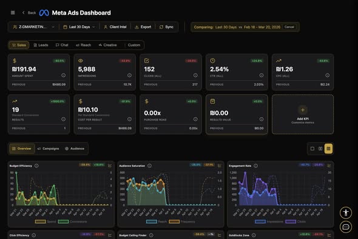Open info for Cost Per Result card
Viewport: 358px width, 239px height.
(x=129, y=119)
